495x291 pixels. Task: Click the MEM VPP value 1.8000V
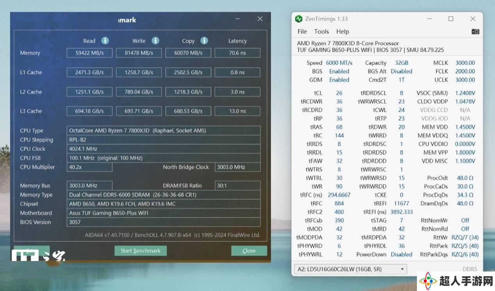pyautogui.click(x=465, y=152)
